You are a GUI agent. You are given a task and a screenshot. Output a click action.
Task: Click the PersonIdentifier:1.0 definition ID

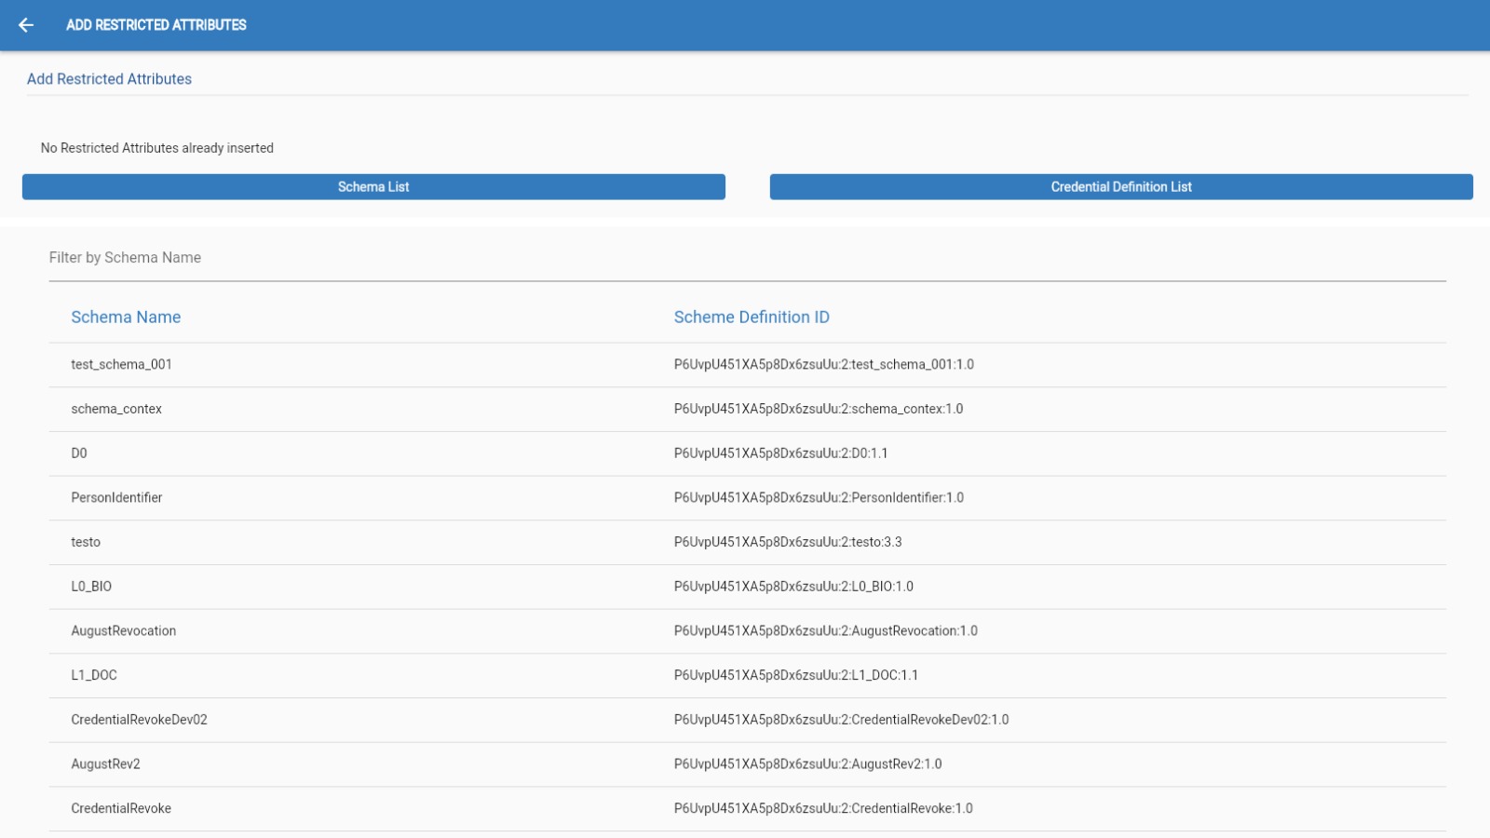[819, 498]
